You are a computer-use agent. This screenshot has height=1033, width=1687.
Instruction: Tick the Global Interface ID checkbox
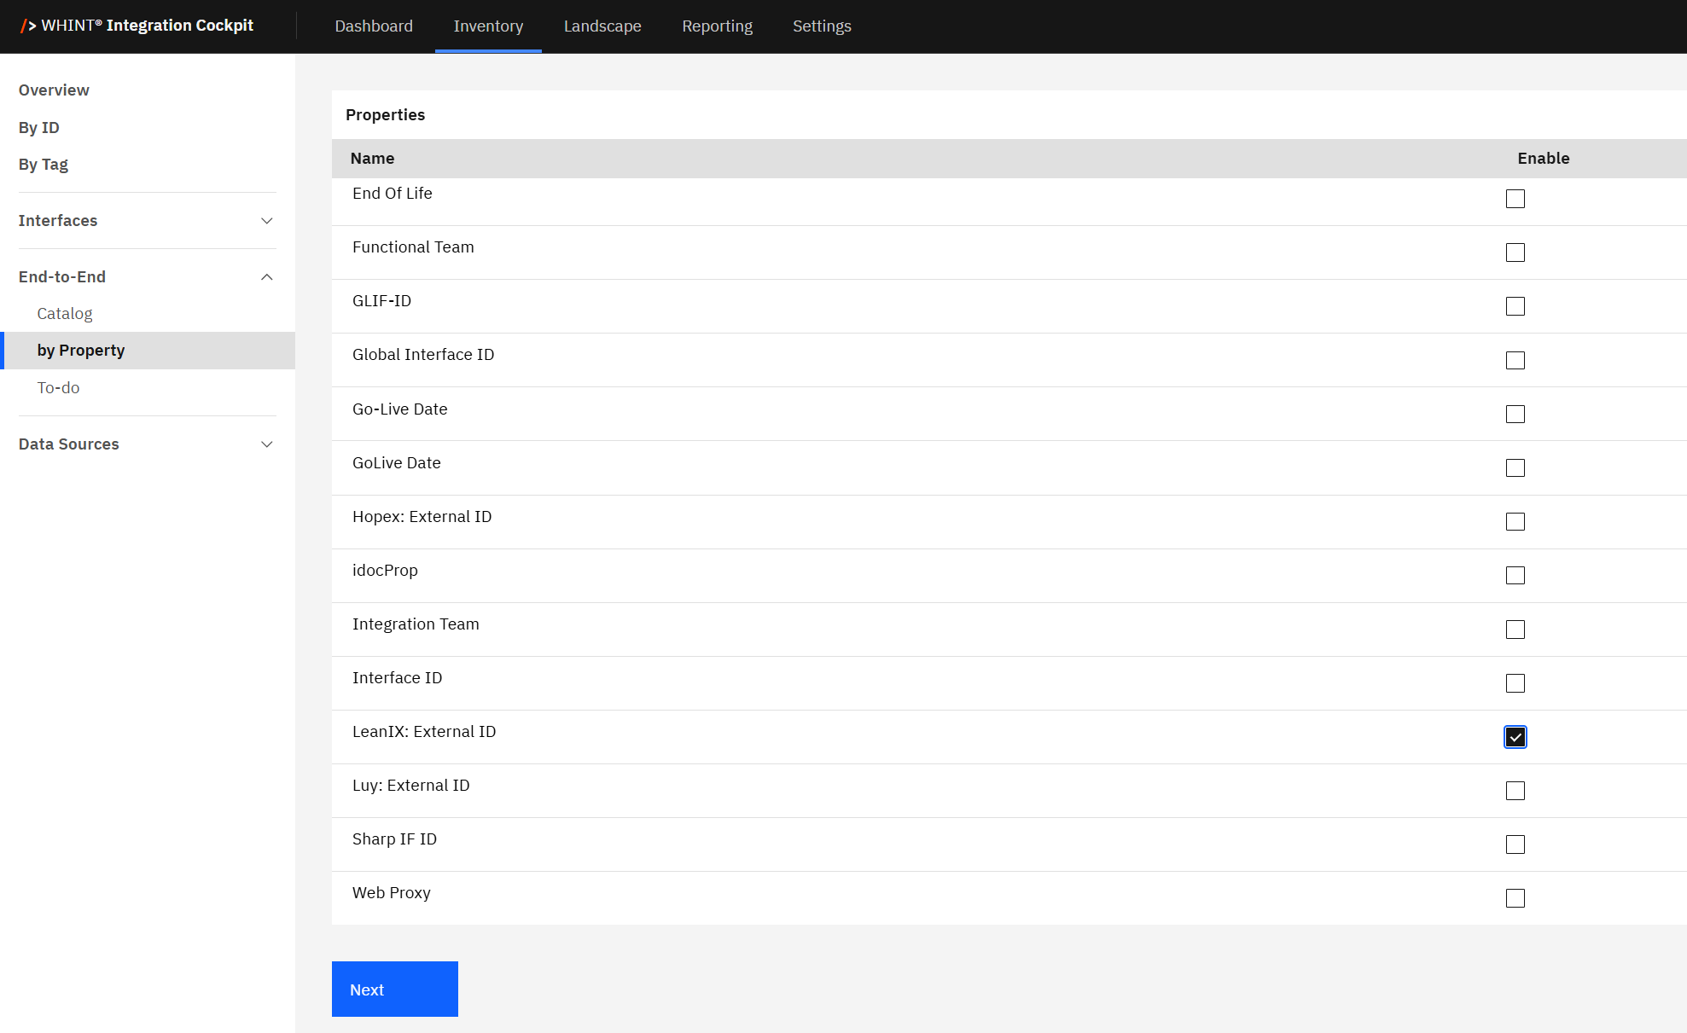(x=1515, y=360)
